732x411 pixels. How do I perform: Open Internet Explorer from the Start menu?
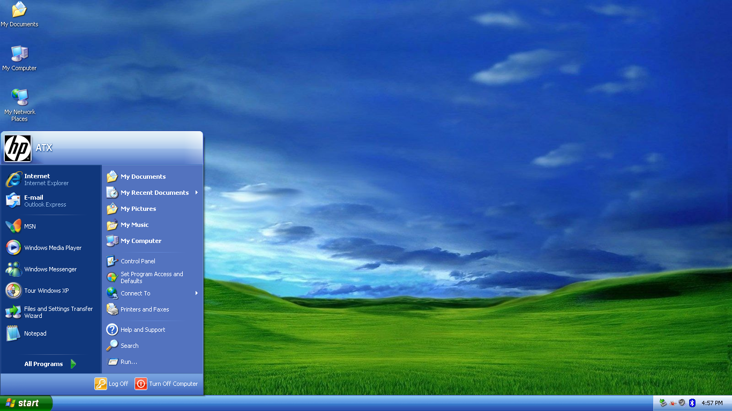(x=51, y=179)
